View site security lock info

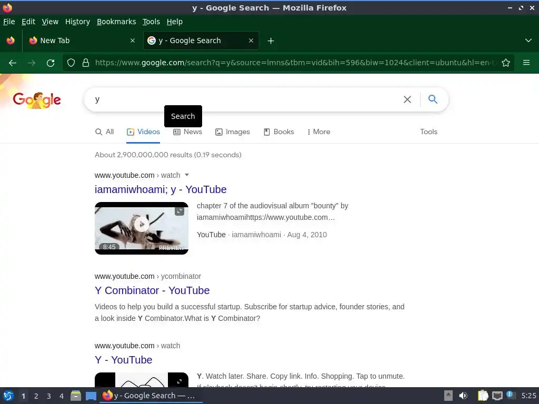click(x=86, y=63)
